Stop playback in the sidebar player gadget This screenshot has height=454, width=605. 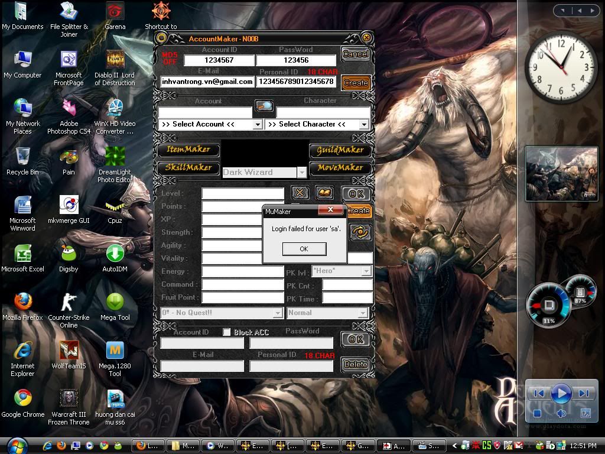(536, 413)
